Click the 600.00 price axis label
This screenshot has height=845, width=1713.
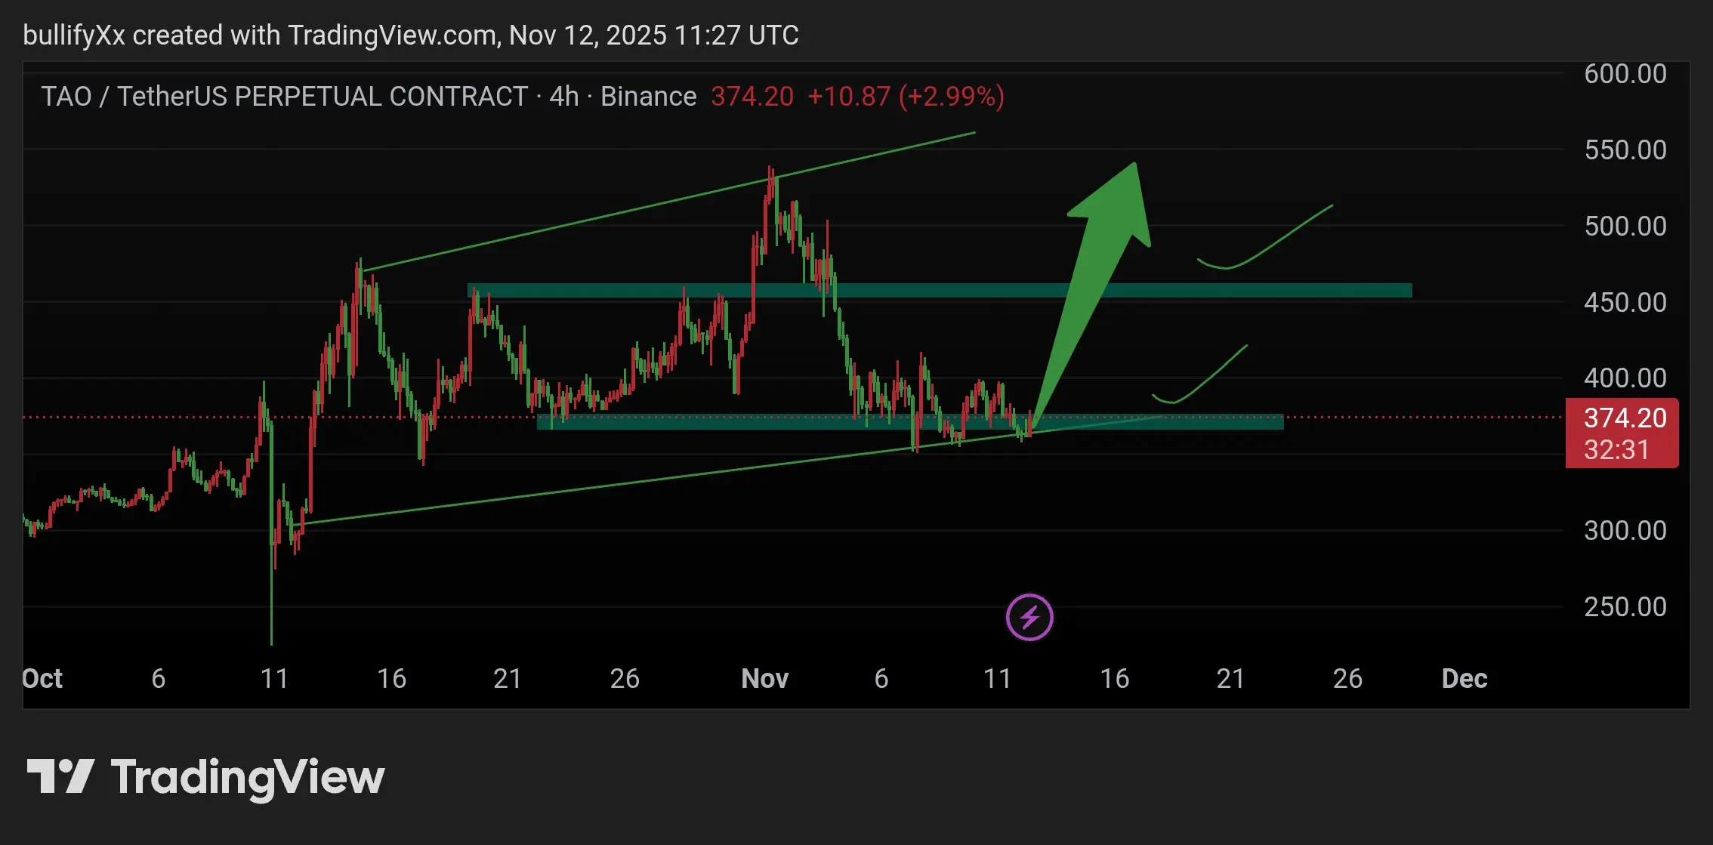tap(1625, 74)
